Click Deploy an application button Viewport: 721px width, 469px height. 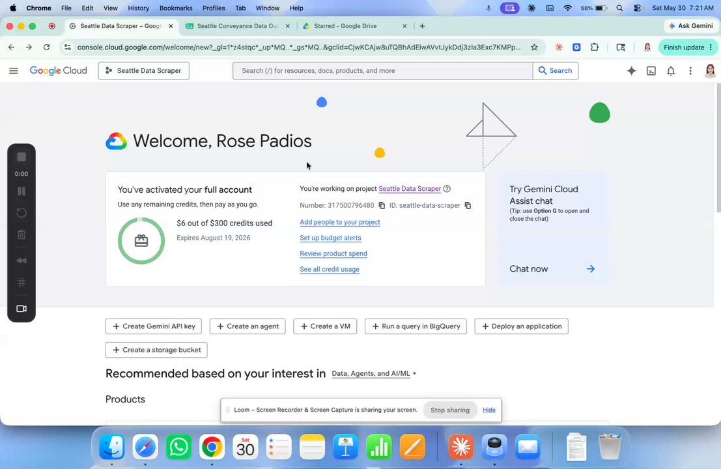[x=522, y=326]
